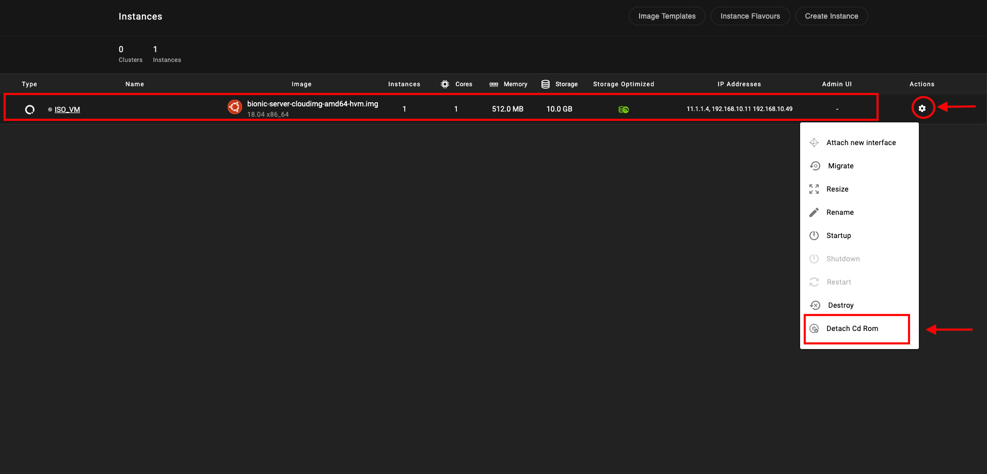987x474 pixels.
Task: Click the Storage database icon in header
Action: coord(545,84)
